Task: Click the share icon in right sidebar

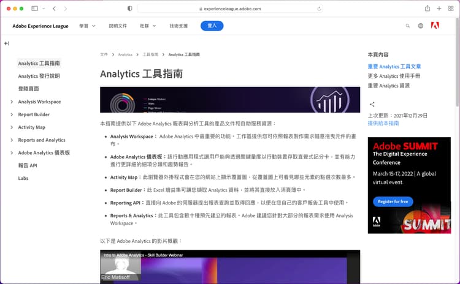Action: (x=372, y=104)
